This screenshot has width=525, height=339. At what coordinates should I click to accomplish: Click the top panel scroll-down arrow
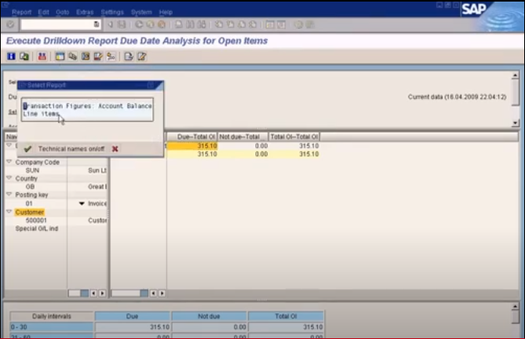coord(516,123)
